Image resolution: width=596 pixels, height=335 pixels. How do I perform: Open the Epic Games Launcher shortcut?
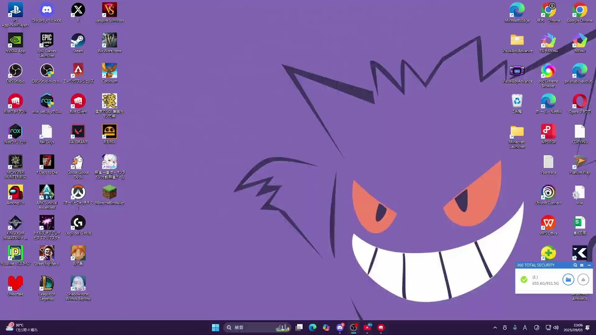point(47,45)
